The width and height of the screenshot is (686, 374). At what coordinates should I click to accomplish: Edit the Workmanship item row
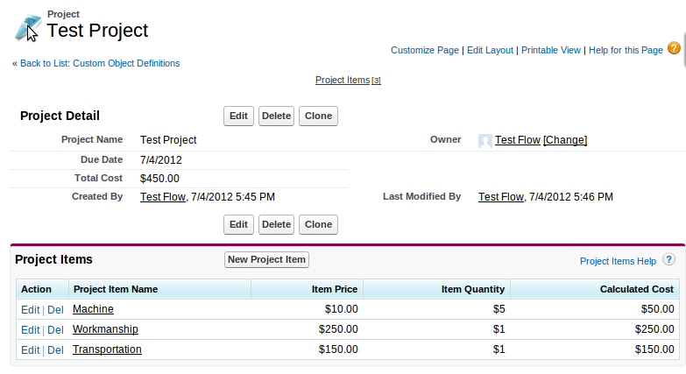[x=30, y=330]
